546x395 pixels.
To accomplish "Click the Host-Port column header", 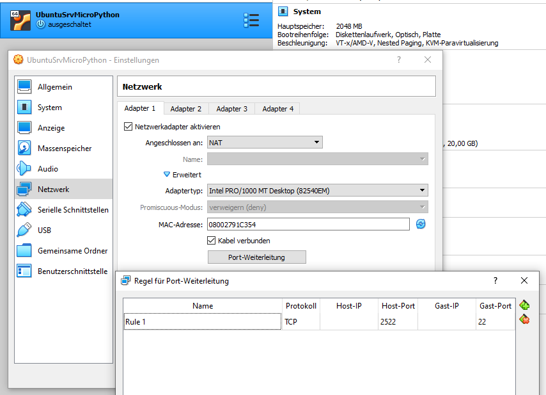I will click(x=398, y=306).
